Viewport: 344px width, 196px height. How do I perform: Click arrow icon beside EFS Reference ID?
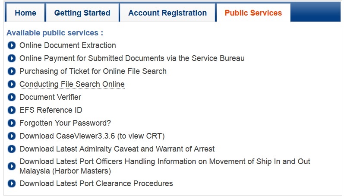pyautogui.click(x=12, y=110)
